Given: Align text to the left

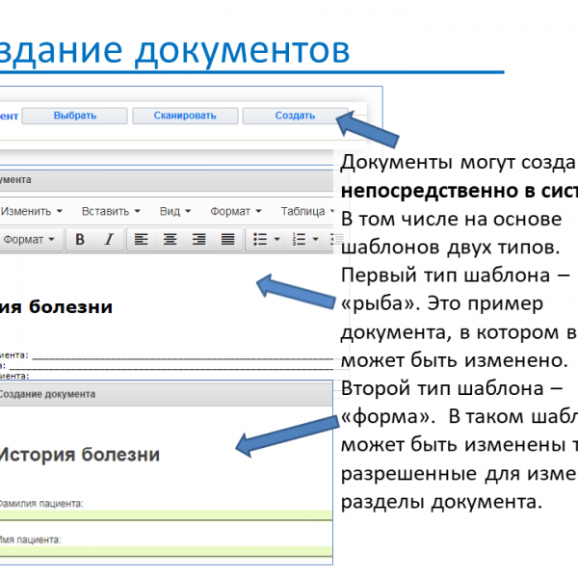Looking at the screenshot, I should (141, 239).
